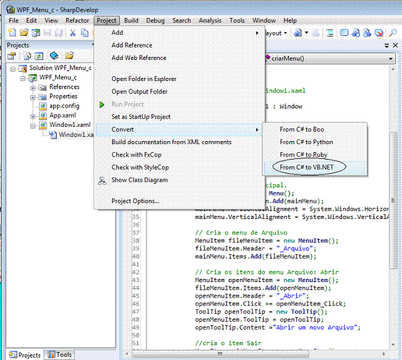402x360 pixels.
Task: Open the Refactor menu
Action: [x=77, y=20]
